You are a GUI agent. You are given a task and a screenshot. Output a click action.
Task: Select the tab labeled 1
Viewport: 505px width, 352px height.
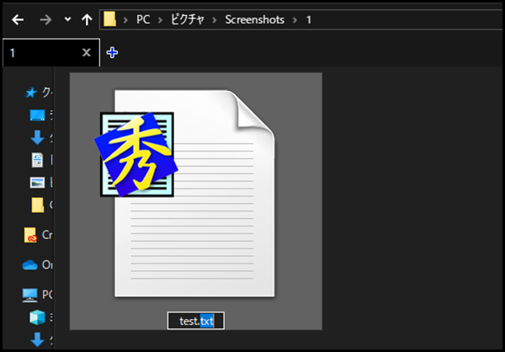[x=38, y=52]
